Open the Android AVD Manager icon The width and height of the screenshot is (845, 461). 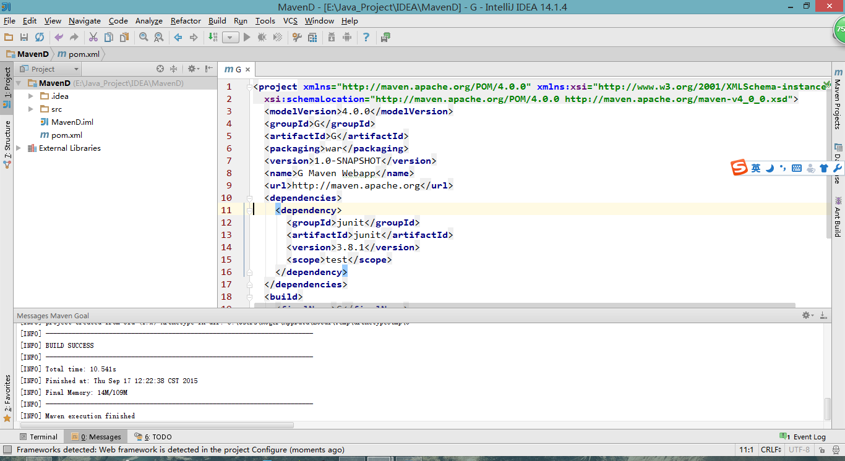(347, 37)
